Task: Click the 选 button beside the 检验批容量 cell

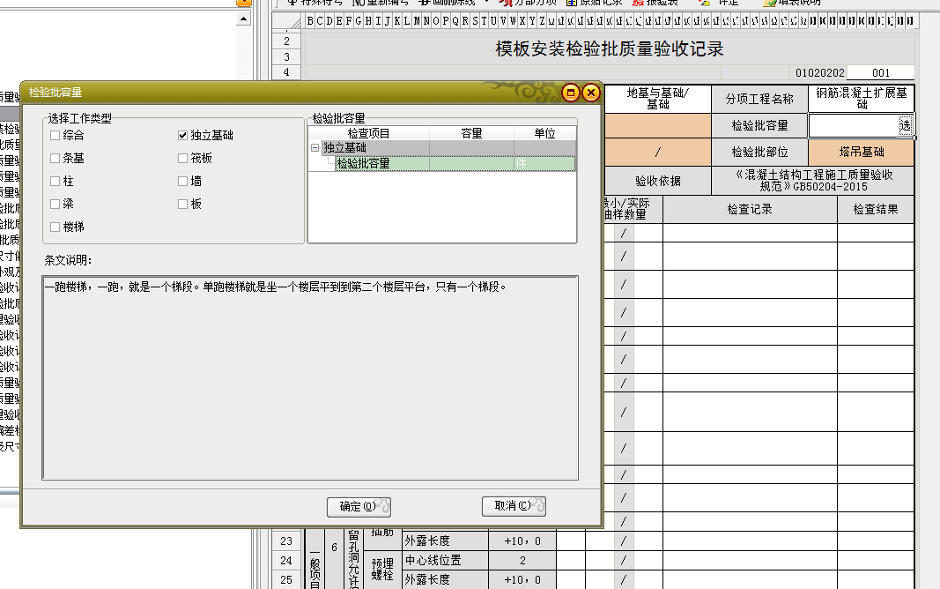Action: [x=905, y=126]
